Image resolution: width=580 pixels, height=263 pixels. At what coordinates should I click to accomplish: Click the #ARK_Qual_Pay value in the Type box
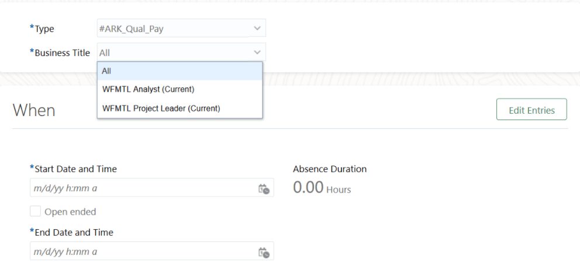[131, 29]
